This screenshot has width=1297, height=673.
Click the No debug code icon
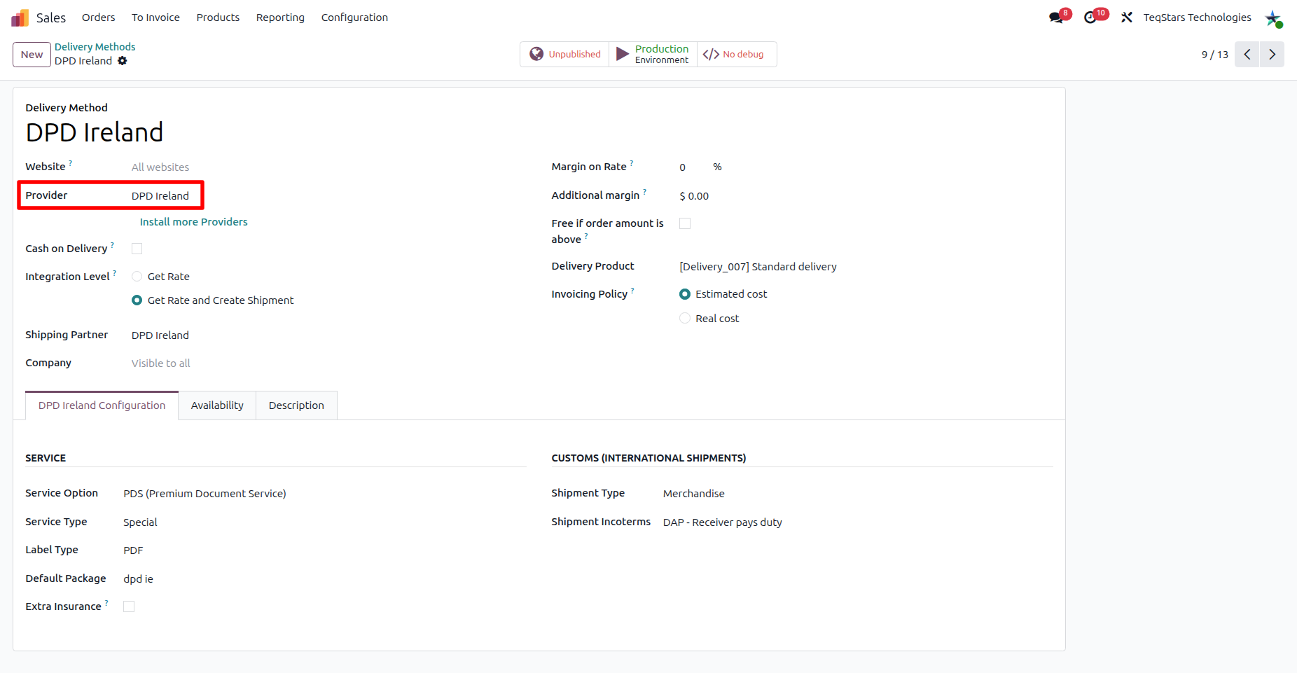pyautogui.click(x=711, y=54)
